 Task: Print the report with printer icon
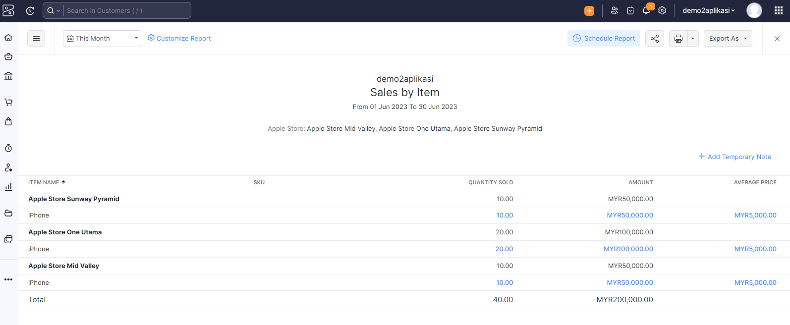[678, 38]
